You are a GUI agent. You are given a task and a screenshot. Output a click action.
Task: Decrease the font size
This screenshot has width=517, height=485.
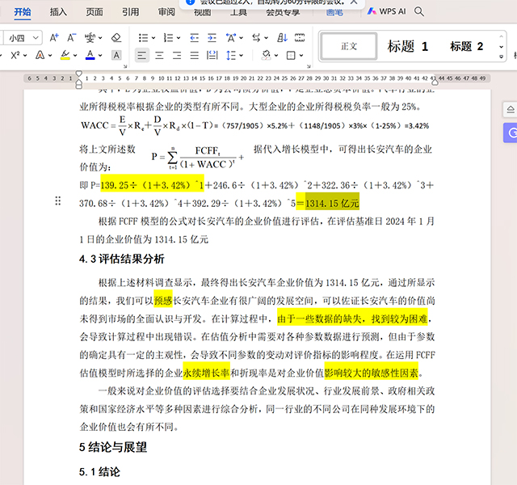coord(72,38)
